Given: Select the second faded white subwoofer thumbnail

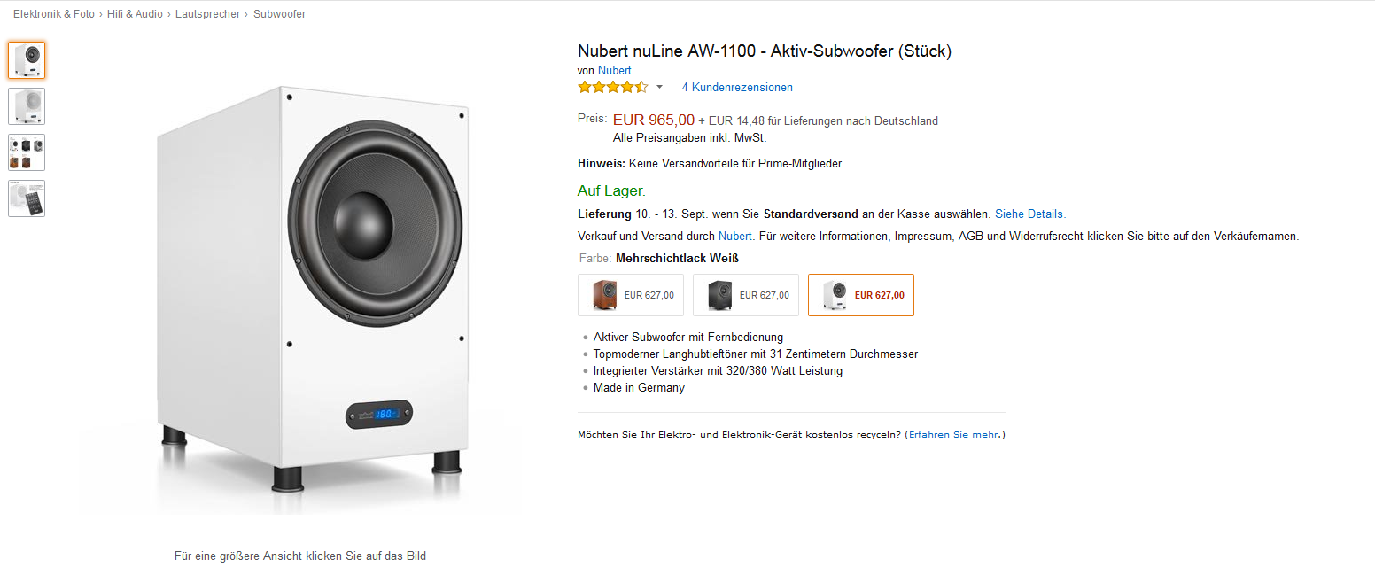Looking at the screenshot, I should [x=27, y=106].
